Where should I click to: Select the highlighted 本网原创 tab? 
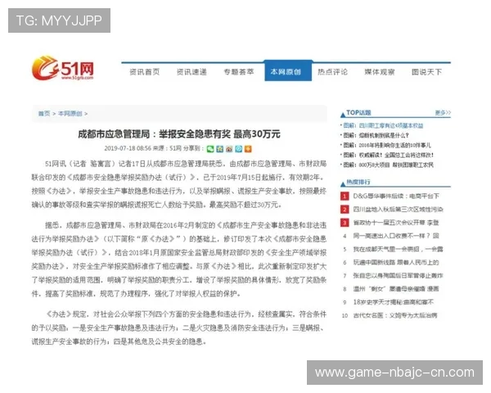(x=288, y=71)
